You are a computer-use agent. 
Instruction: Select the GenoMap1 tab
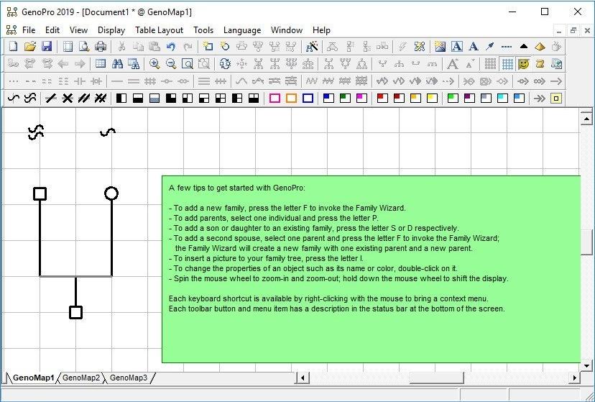point(33,378)
